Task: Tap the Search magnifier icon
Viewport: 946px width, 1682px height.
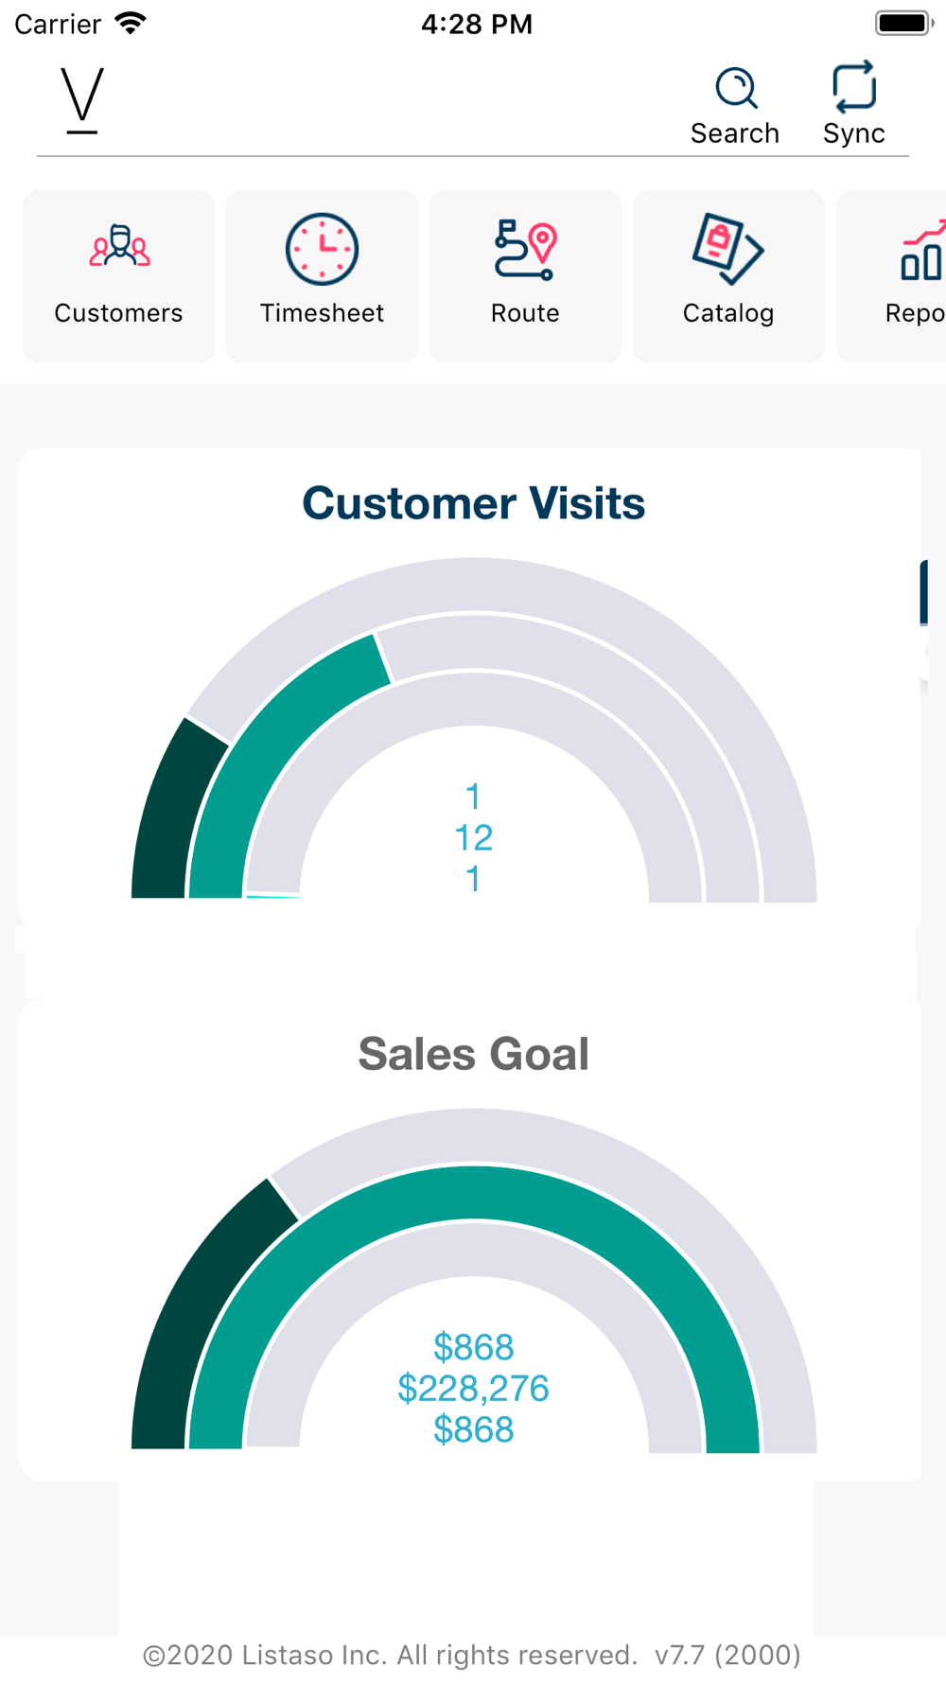Action: pyautogui.click(x=736, y=88)
